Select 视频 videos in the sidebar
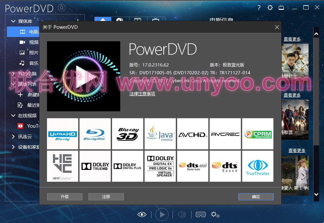The image size is (324, 223). (x=29, y=42)
